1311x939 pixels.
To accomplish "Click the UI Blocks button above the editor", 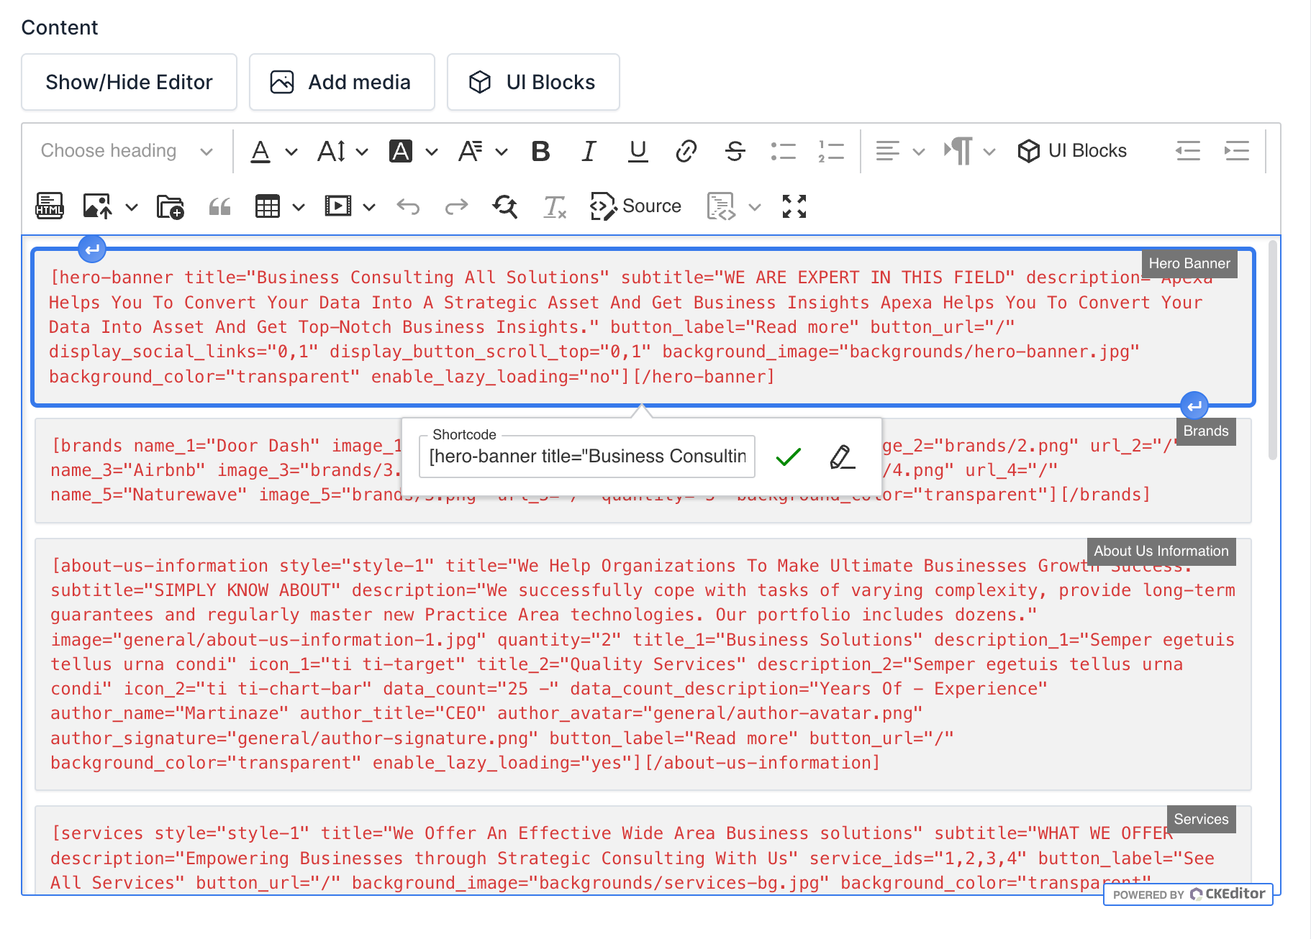I will pos(533,82).
